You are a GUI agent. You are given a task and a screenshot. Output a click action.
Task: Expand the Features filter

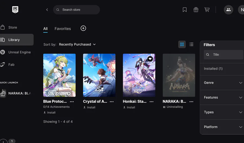(x=223, y=97)
